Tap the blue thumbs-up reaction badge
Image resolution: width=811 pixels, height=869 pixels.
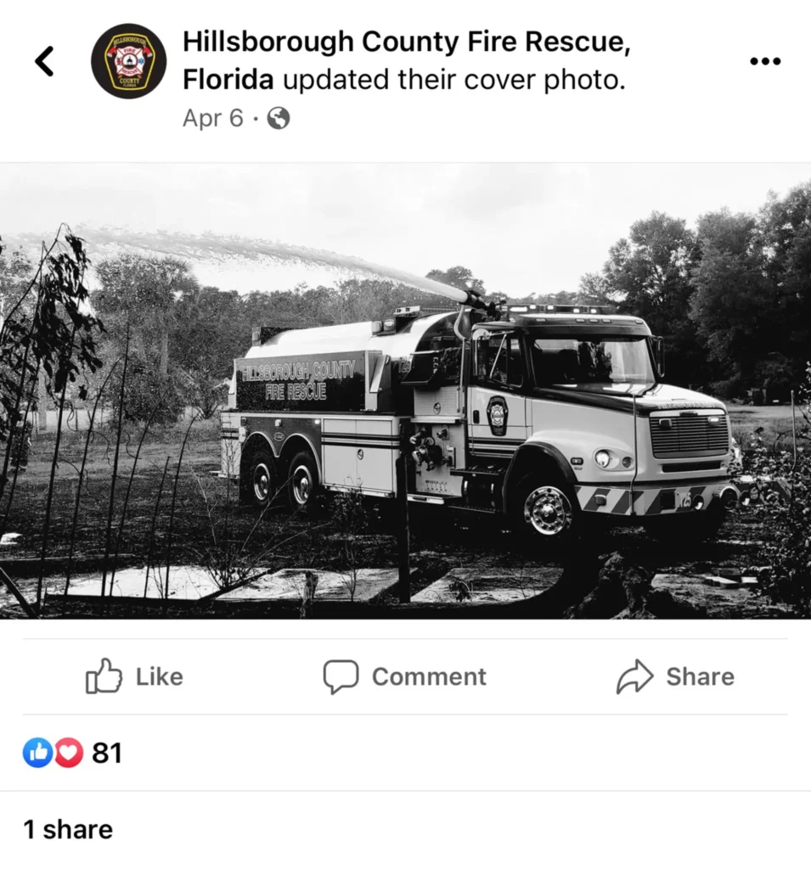tap(37, 753)
